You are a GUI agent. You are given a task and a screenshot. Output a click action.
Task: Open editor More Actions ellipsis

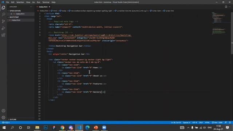(x=230, y=7)
